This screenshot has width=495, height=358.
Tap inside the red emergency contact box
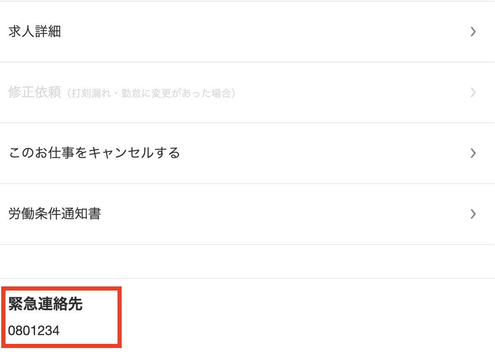click(x=62, y=317)
